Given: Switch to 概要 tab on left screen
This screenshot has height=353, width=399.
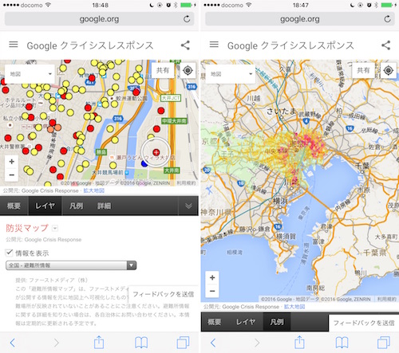Looking at the screenshot, I should pyautogui.click(x=14, y=206).
